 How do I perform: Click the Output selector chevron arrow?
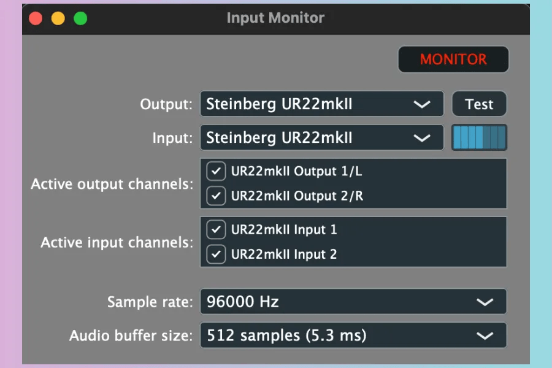[422, 104]
